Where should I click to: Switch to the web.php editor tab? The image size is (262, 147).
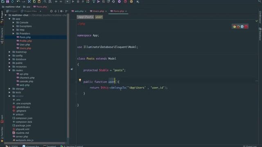click(79, 11)
